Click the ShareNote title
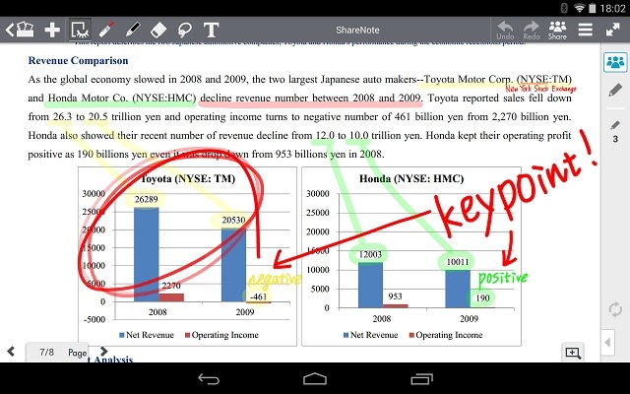Viewport: 630px width, 394px height. 357,31
